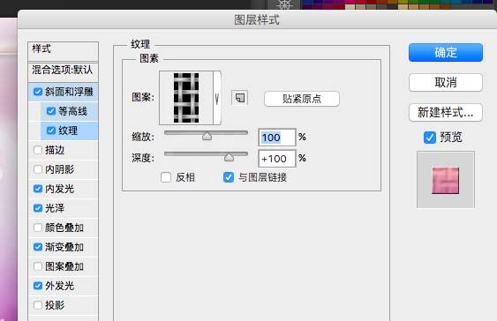497x321 pixels.
Task: Click the 深度 depth value field
Action: pyautogui.click(x=277, y=158)
